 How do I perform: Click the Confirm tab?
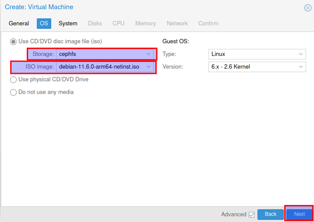(208, 23)
